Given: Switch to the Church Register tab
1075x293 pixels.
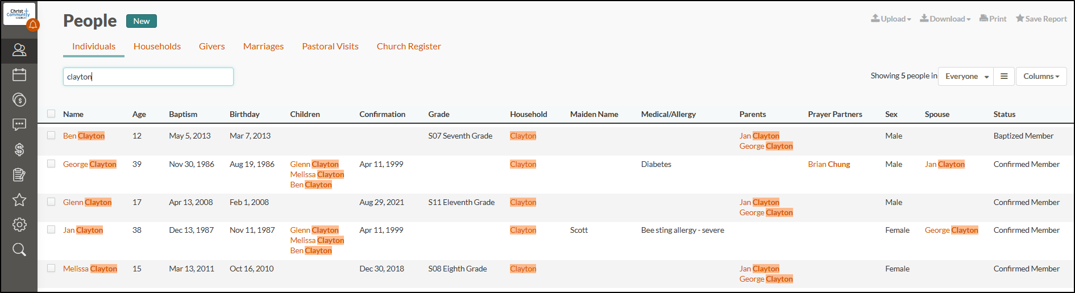Looking at the screenshot, I should point(409,47).
